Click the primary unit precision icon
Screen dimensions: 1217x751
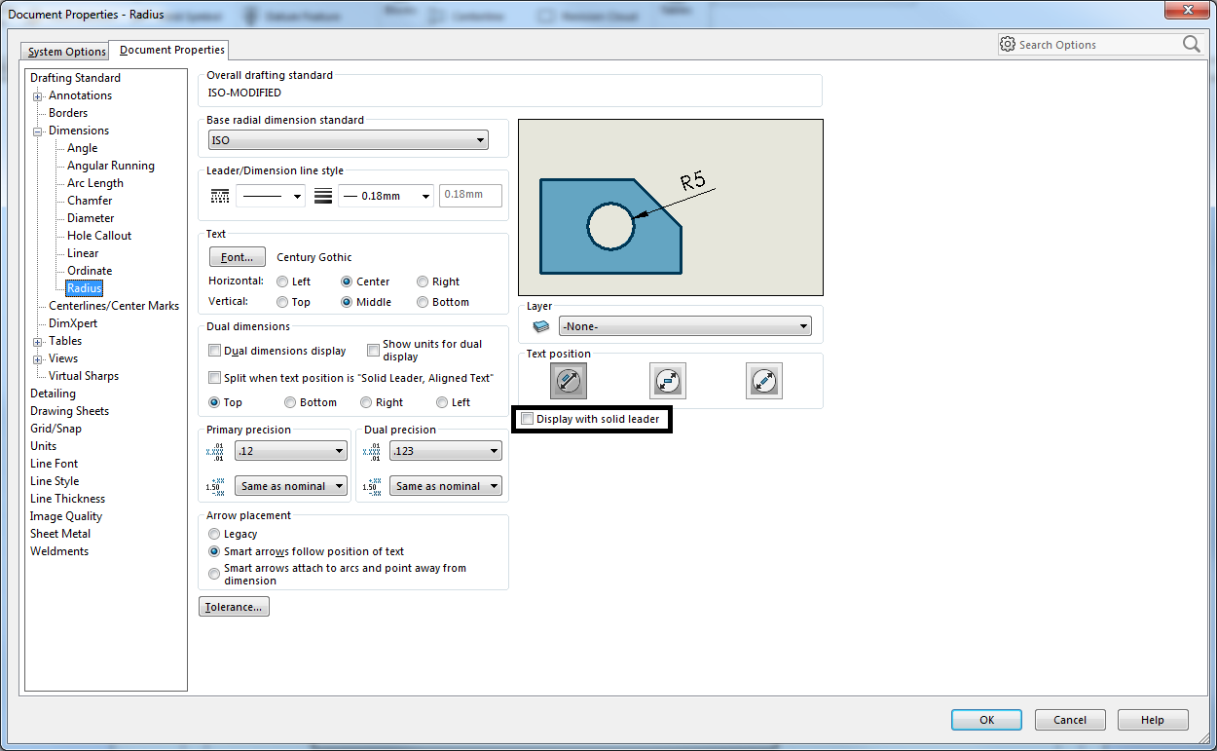215,451
